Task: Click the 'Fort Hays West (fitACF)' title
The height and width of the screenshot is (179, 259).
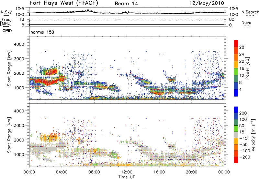Action: click(x=63, y=3)
